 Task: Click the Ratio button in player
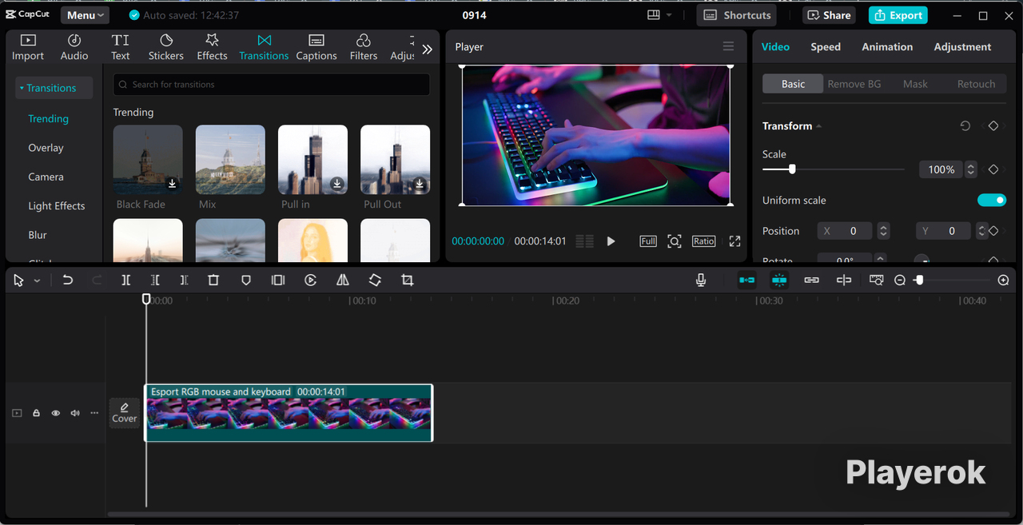[703, 241]
